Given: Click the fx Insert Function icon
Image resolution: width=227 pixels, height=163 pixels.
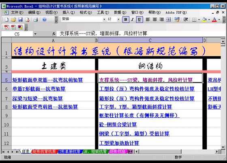Looking at the screenshot, I should (54, 34).
